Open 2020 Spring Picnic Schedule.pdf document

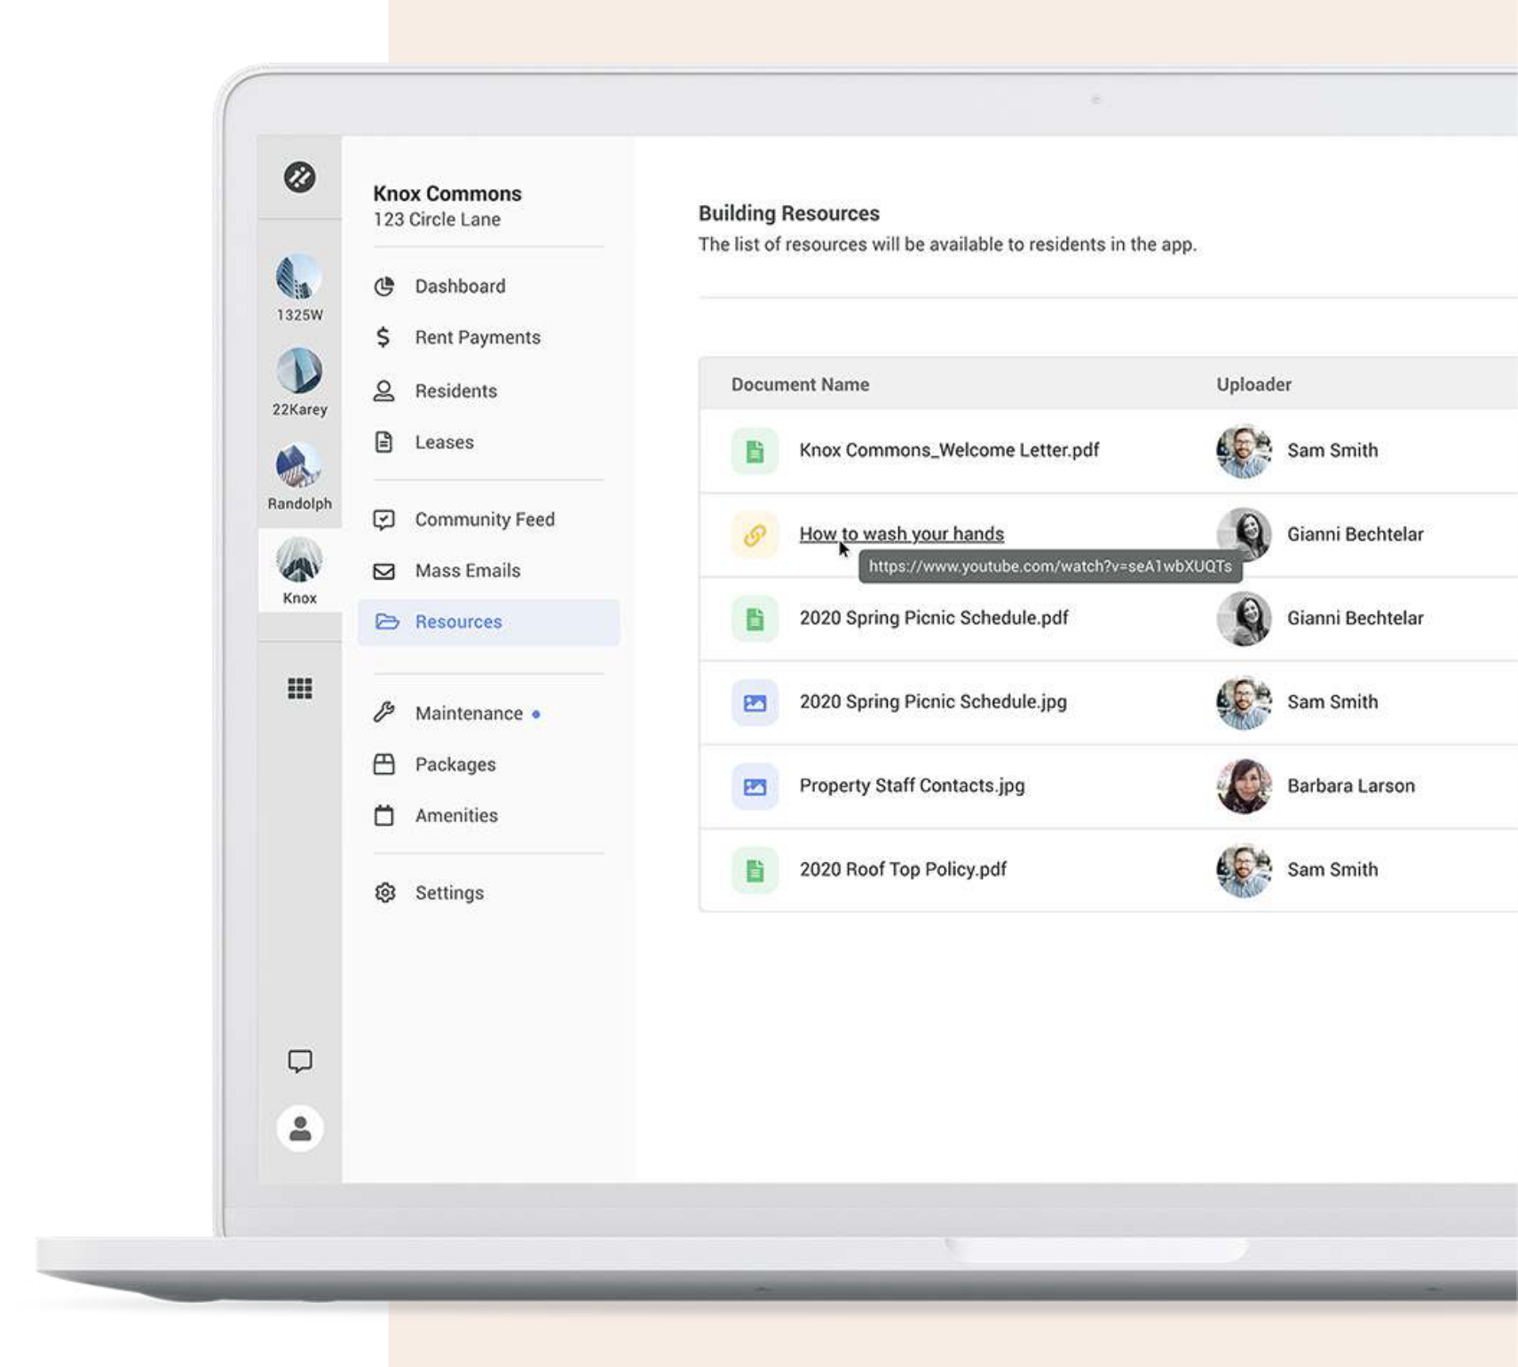933,618
